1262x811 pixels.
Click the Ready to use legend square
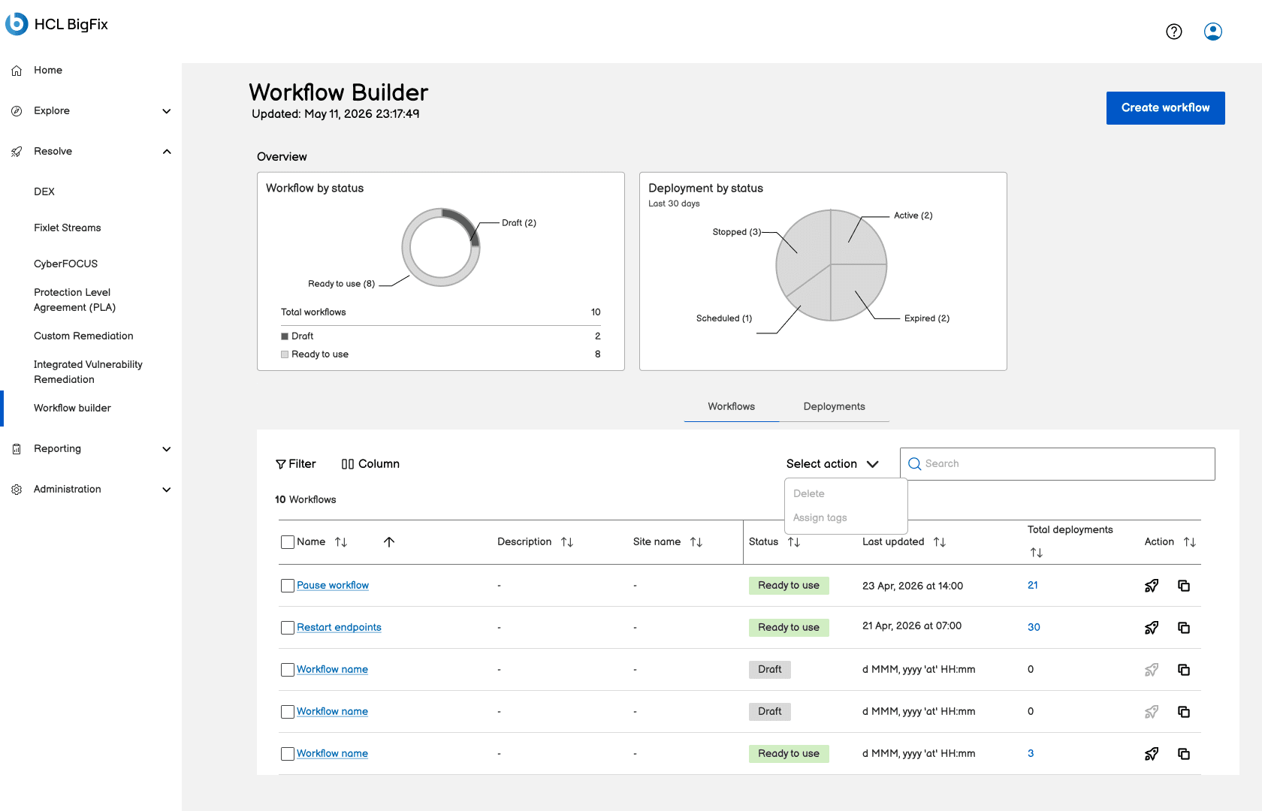point(285,354)
